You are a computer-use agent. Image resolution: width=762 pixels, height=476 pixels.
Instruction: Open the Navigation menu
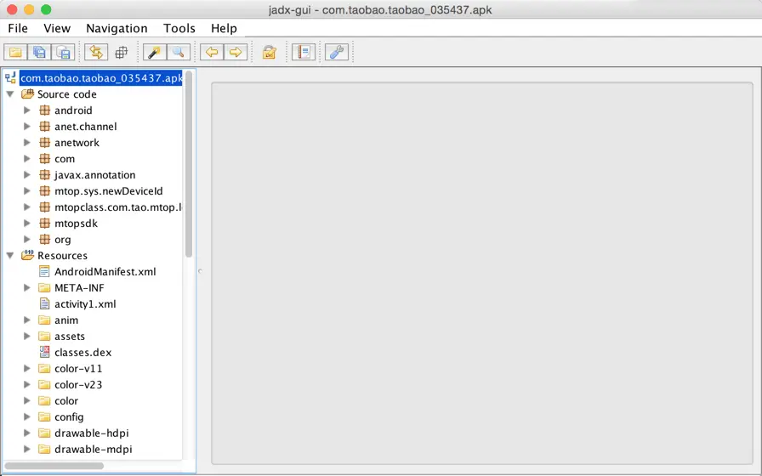coord(117,28)
